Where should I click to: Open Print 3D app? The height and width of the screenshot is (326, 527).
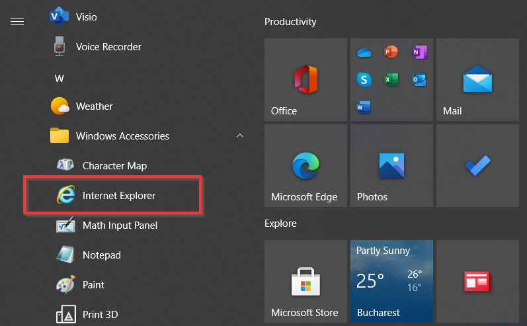point(100,315)
